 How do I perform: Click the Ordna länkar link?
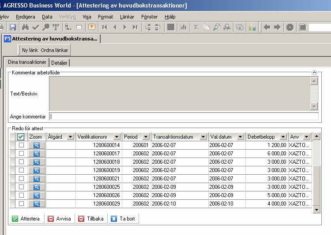tap(54, 50)
